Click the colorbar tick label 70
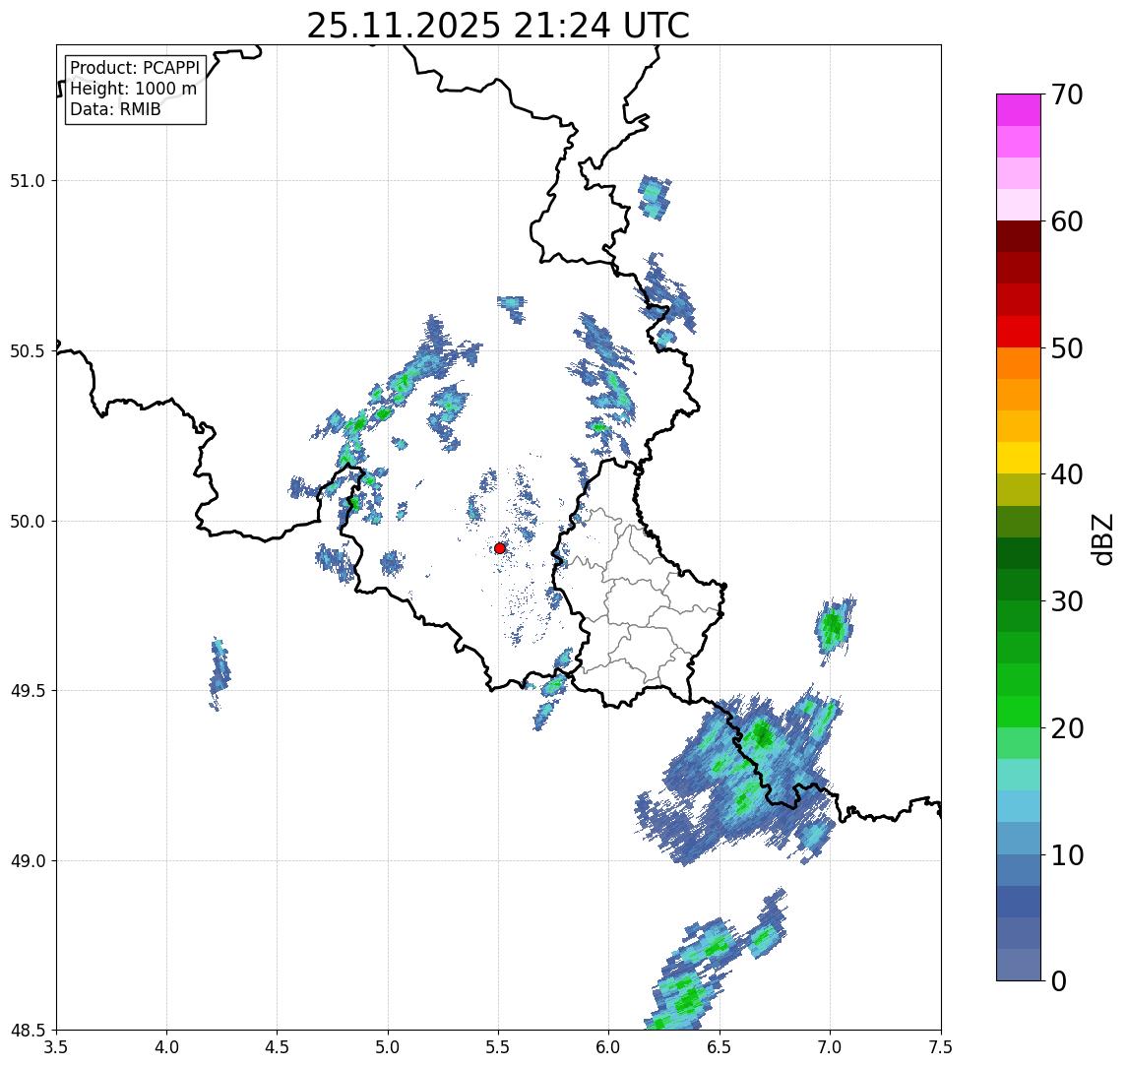 [x=1067, y=94]
